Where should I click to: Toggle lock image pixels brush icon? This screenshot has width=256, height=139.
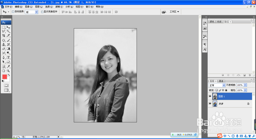click(220, 90)
